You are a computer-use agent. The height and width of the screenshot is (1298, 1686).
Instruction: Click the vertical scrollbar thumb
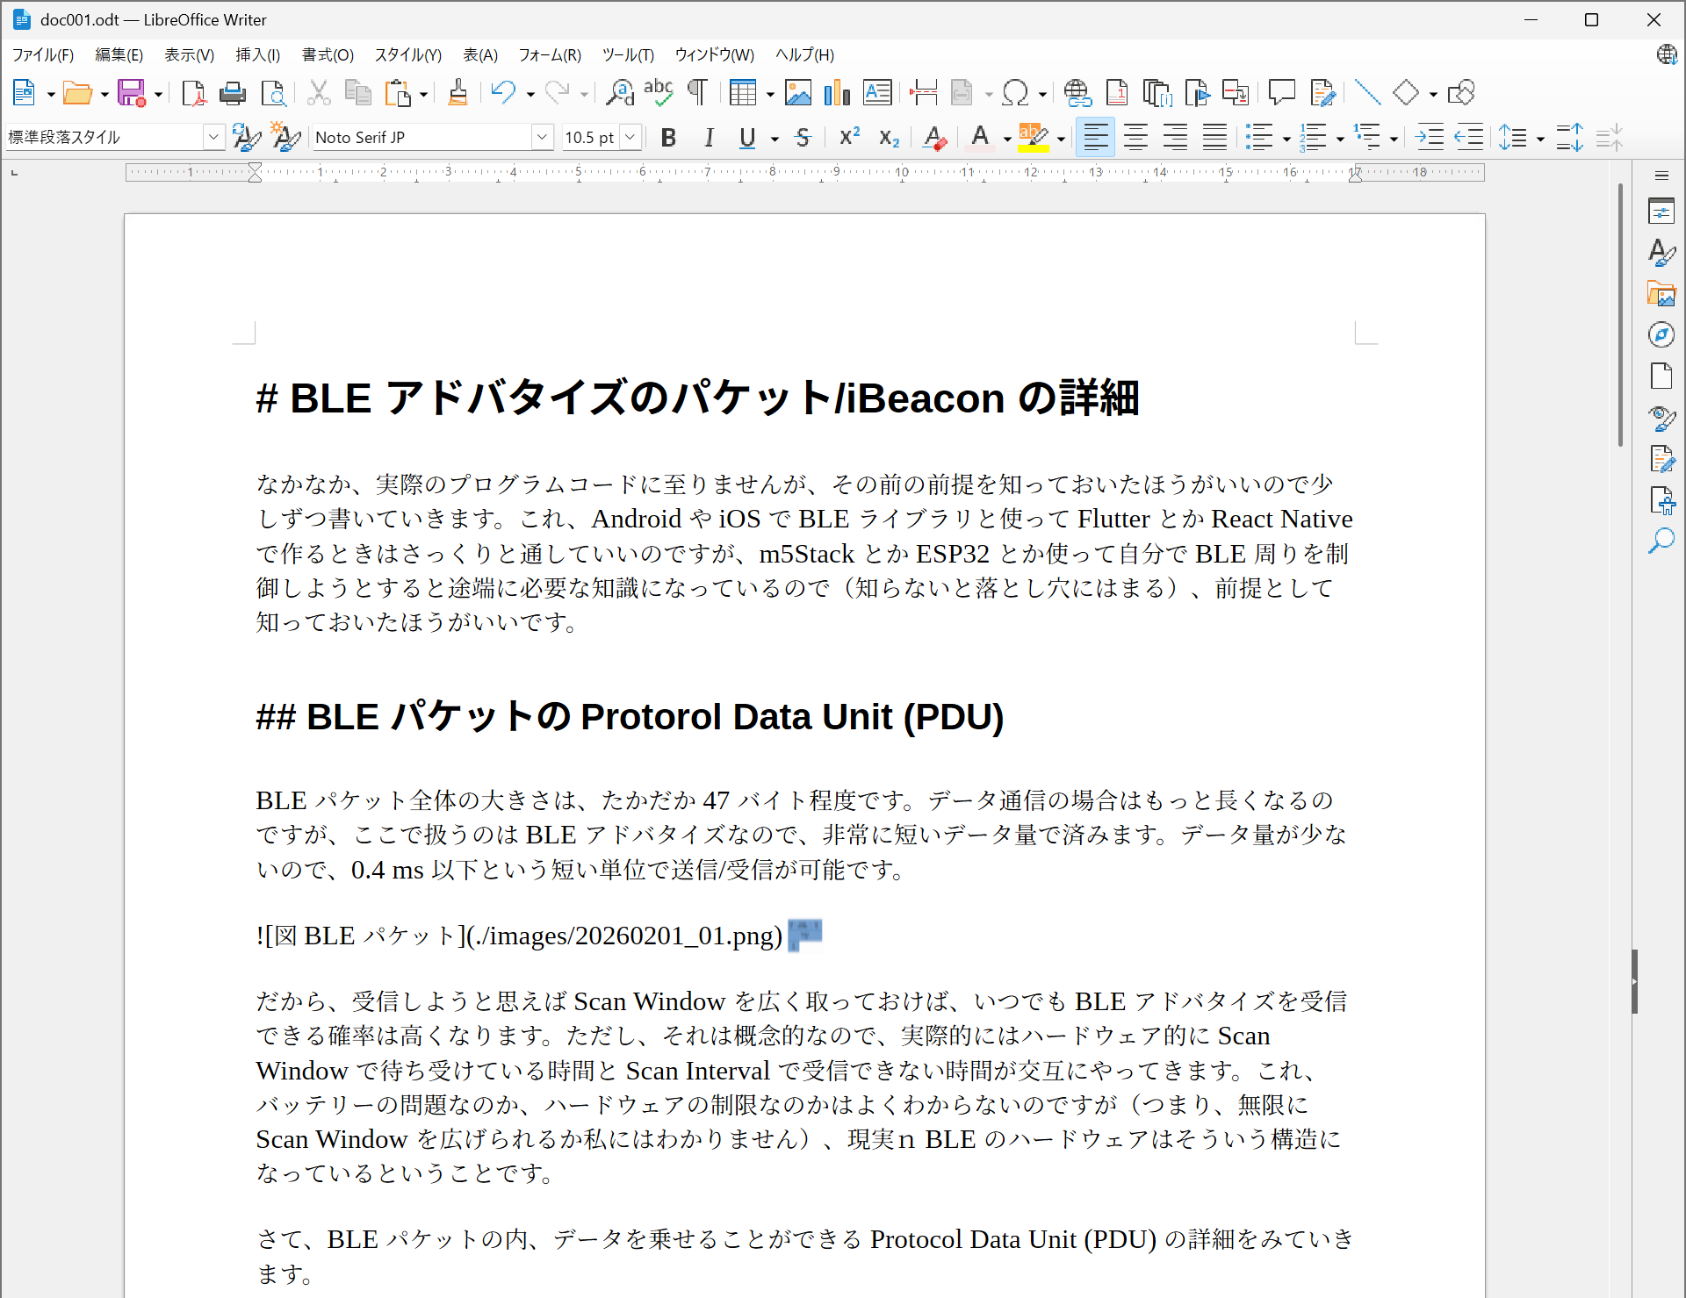[x=1621, y=316]
